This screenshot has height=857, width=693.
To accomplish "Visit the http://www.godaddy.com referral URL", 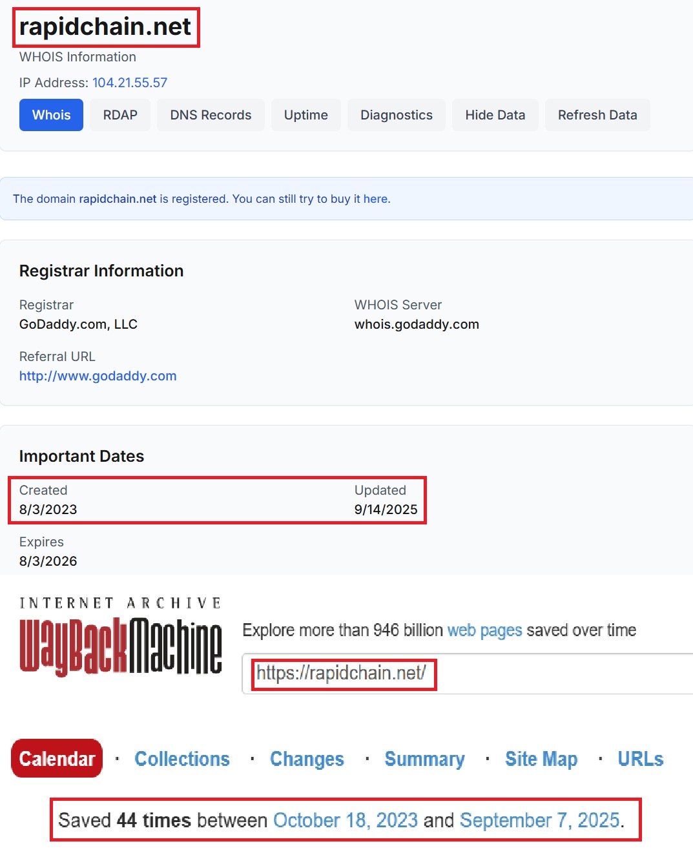I will 98,375.
